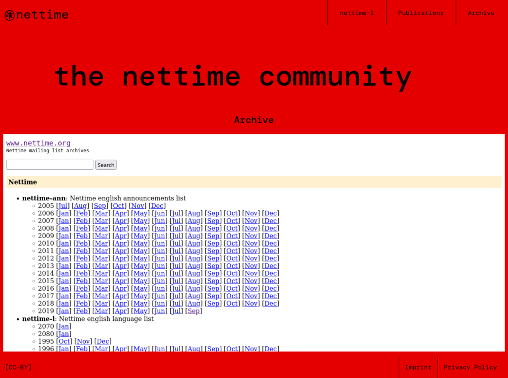Open the Imprint footer link
This screenshot has height=378, width=508.
[x=418, y=368]
